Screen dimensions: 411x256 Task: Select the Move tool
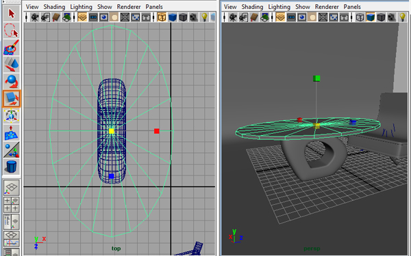11,65
